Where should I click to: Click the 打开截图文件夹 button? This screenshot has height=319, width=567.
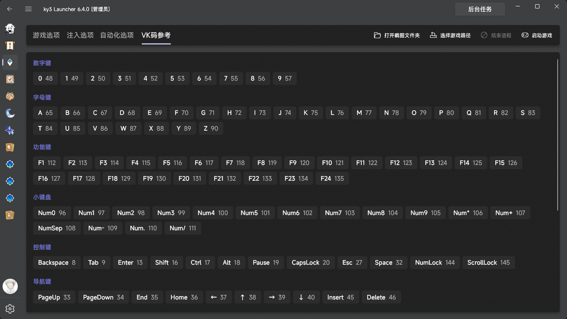(397, 35)
